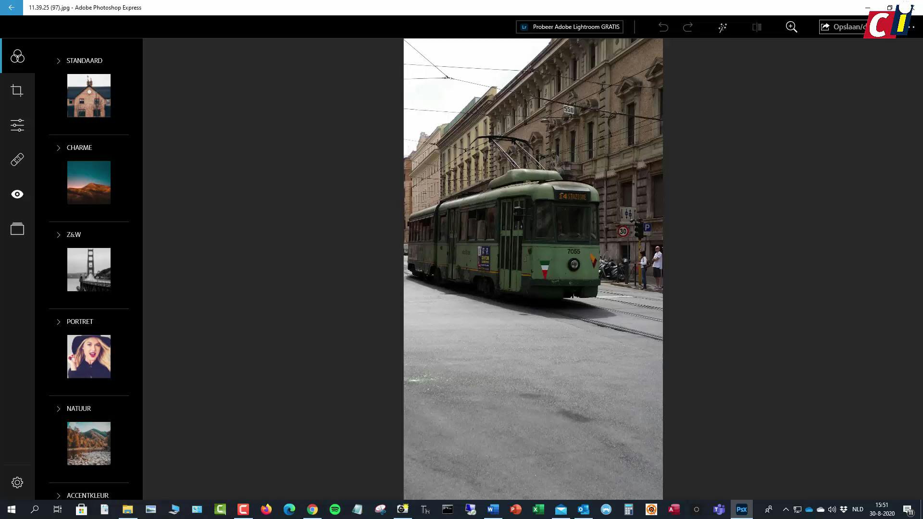
Task: Launch Microsoft Edge from taskbar
Action: [x=289, y=509]
